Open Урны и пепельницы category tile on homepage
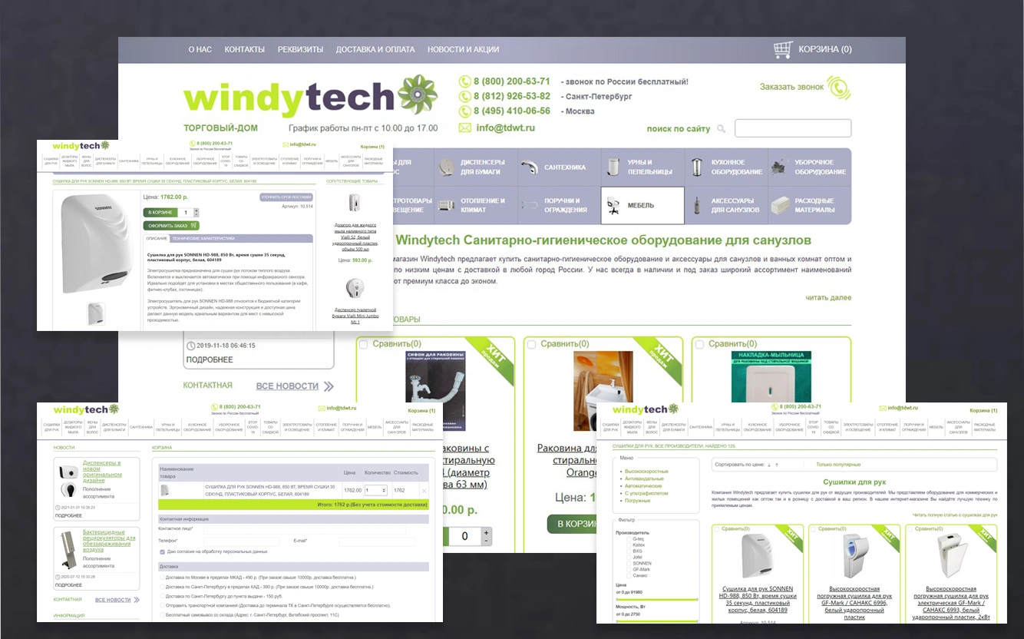The width and height of the screenshot is (1024, 639). pos(642,167)
